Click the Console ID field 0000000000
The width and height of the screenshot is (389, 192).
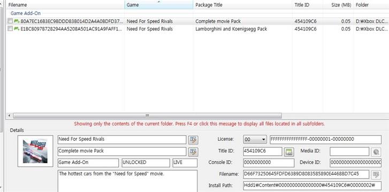point(269,163)
